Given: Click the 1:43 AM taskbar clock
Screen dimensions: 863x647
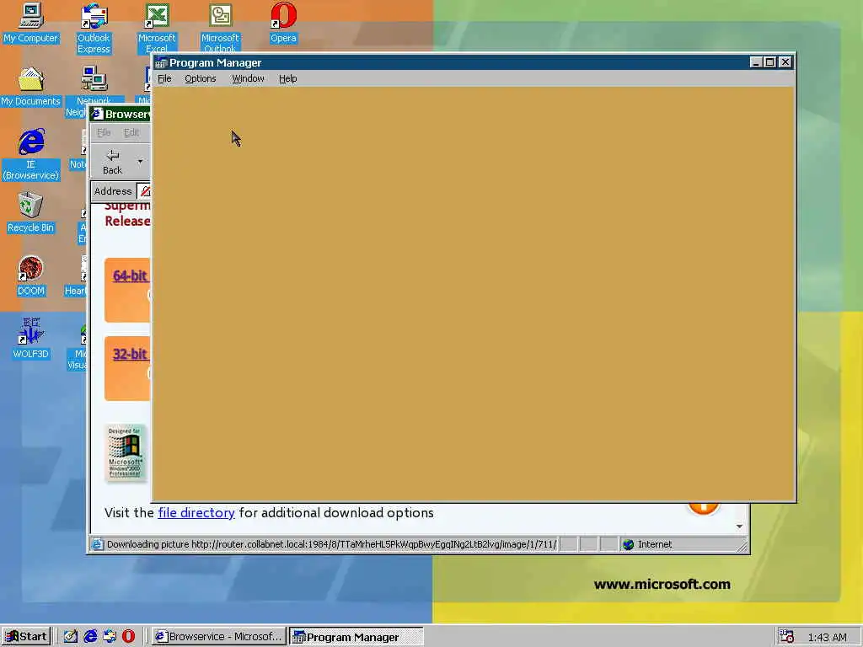Looking at the screenshot, I should coord(828,637).
